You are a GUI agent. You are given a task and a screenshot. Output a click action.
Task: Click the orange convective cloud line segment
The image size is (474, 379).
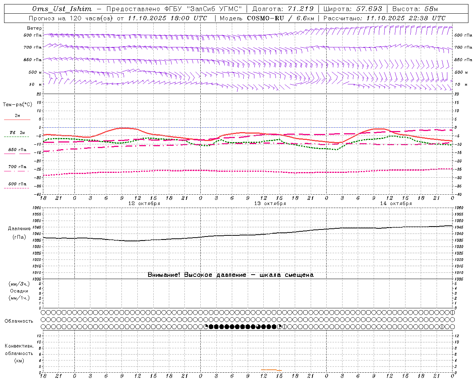(x=271, y=370)
